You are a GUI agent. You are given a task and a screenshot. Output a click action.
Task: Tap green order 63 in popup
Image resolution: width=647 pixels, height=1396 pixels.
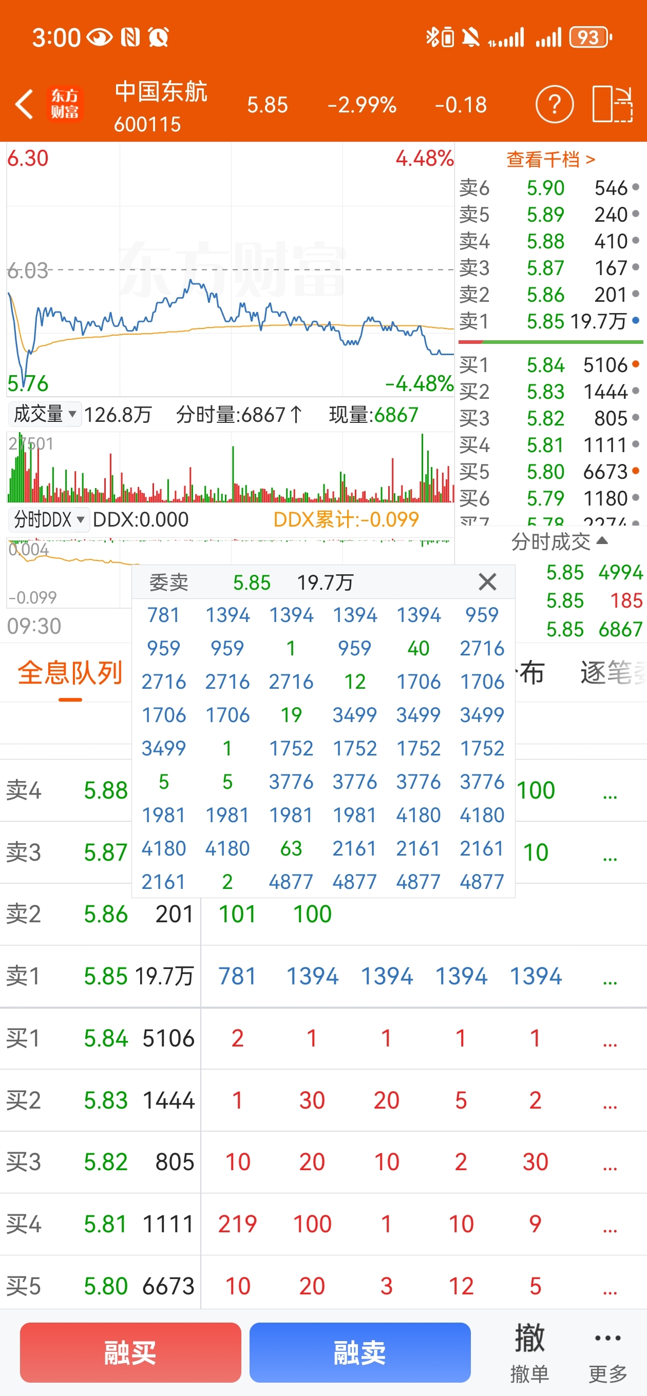pyautogui.click(x=291, y=849)
